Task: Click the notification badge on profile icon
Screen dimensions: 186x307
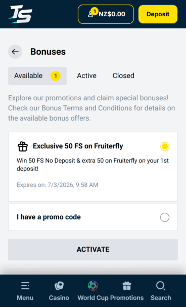Action: coord(95,11)
